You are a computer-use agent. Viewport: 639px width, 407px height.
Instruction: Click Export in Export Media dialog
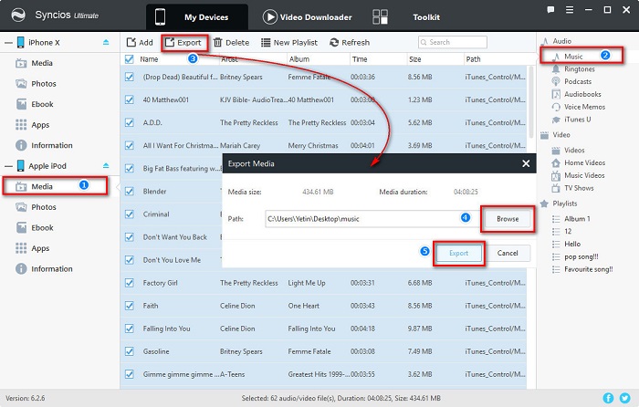pos(458,253)
